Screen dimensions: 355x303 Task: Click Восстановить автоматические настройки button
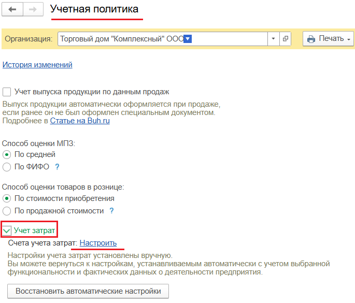(x=88, y=291)
